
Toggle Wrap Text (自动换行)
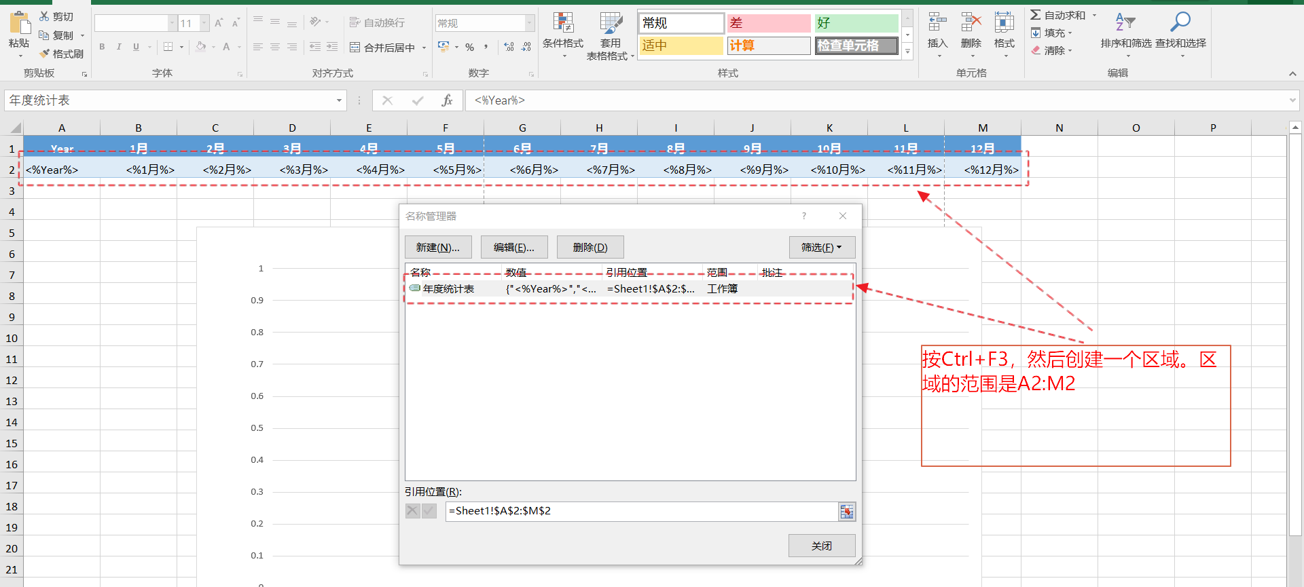click(x=377, y=22)
